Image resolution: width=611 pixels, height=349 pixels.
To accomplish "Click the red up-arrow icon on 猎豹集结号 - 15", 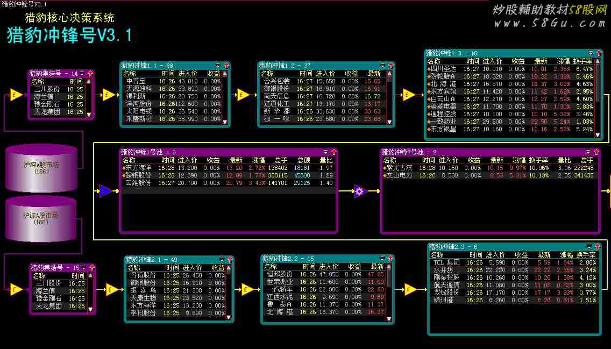I will pos(92,268).
